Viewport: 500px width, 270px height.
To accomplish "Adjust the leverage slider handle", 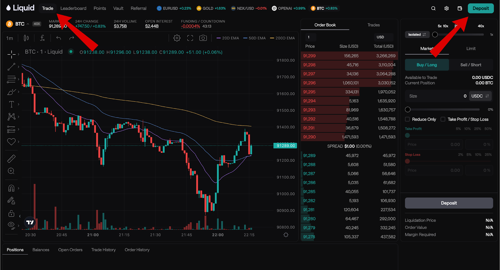I will point(435,35).
